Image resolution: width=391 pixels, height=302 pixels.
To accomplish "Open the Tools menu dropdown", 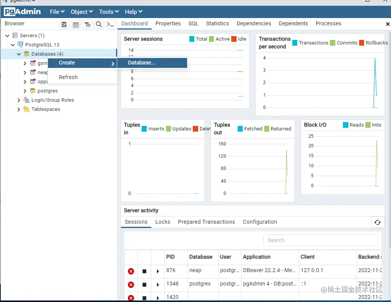I will 109,12.
